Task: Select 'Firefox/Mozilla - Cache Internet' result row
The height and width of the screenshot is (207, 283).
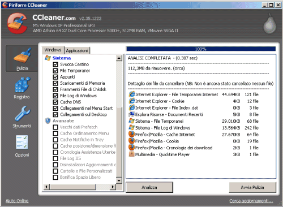Action: click(194, 135)
